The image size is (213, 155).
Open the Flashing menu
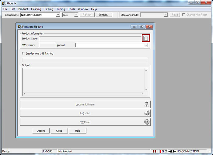36,9
